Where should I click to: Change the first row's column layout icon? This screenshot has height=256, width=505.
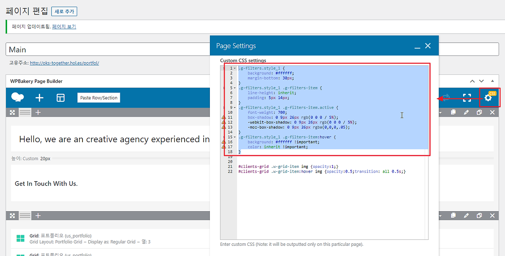[x=25, y=112]
